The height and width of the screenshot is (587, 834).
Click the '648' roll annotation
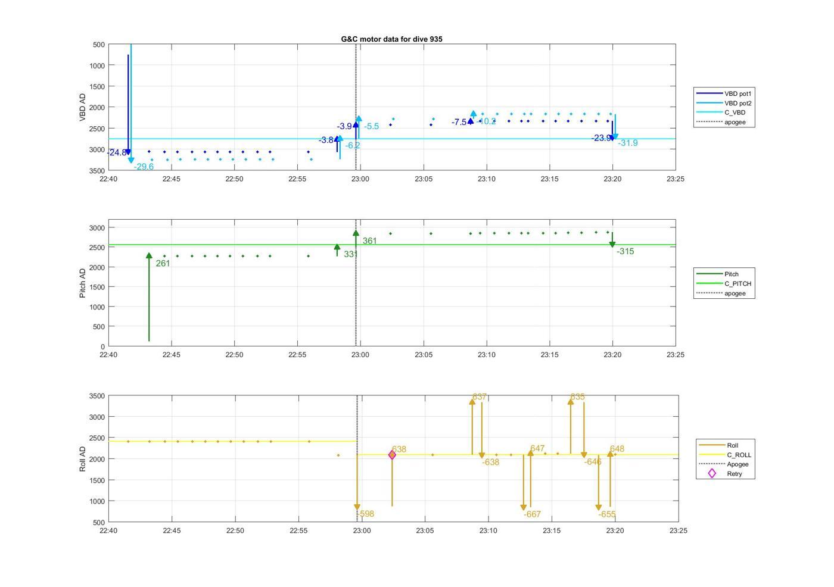[x=617, y=449]
